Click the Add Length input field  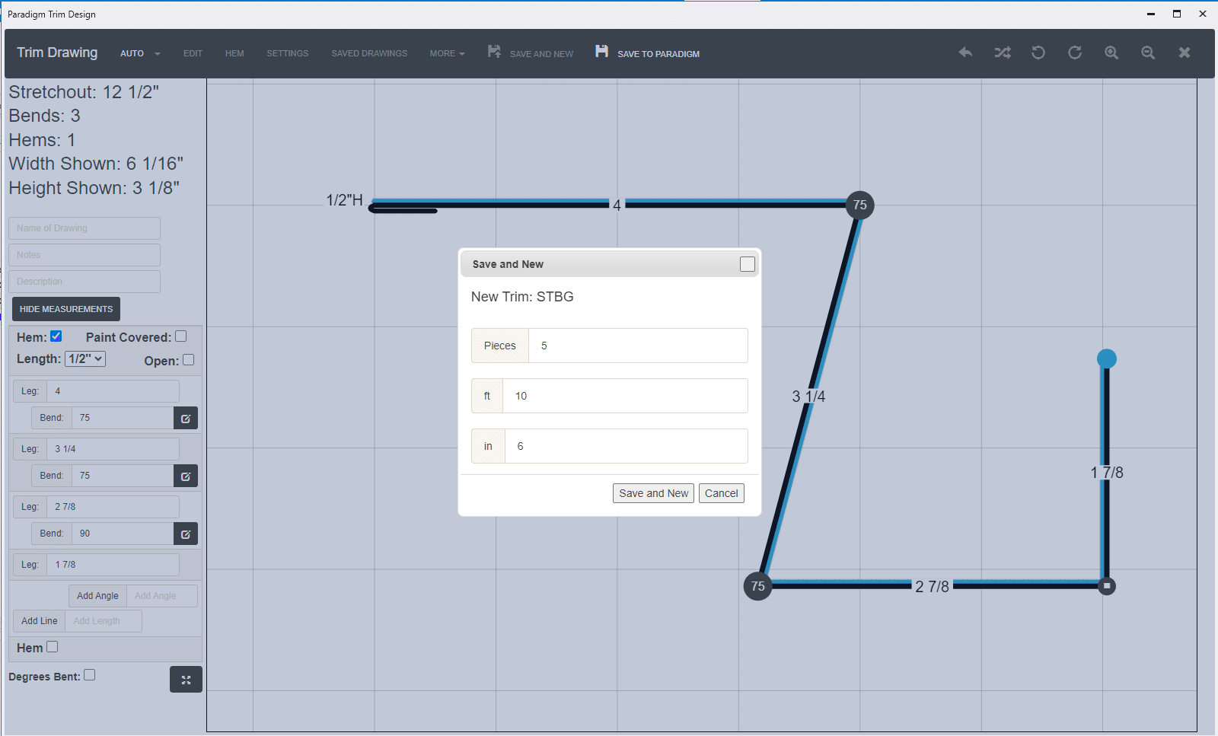point(104,621)
